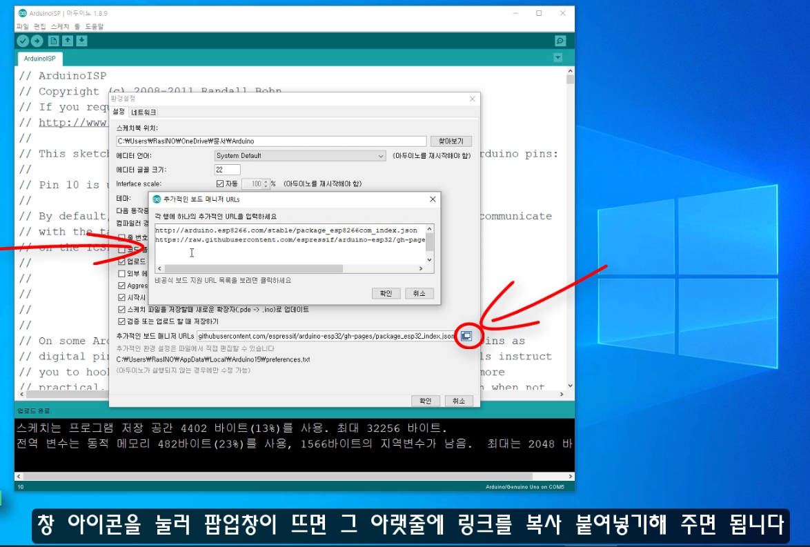Open the tab menu arrow below Serial Monitor
The height and width of the screenshot is (547, 810).
558,58
